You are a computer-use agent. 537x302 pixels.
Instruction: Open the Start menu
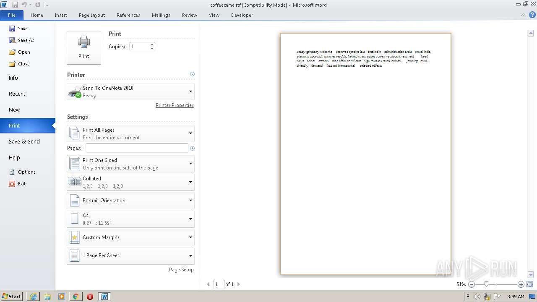[x=11, y=297]
